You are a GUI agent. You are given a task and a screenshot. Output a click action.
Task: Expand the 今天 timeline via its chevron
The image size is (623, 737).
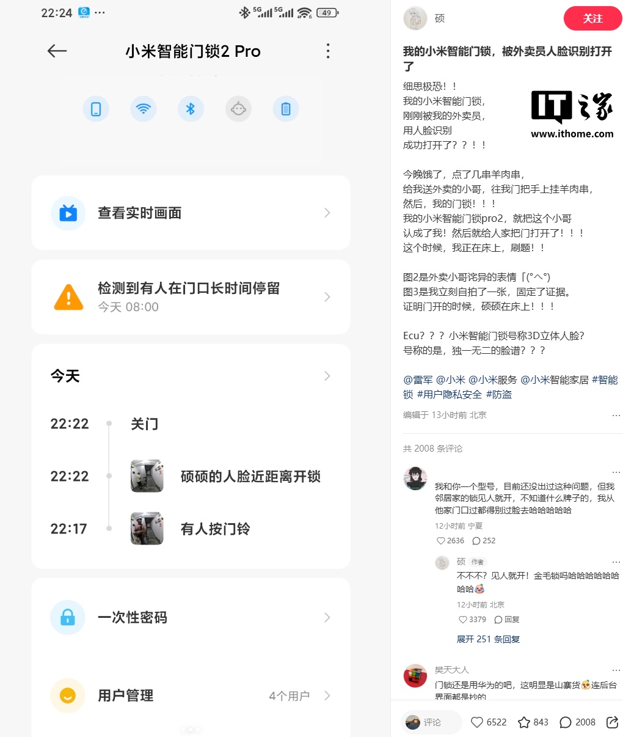coord(327,376)
